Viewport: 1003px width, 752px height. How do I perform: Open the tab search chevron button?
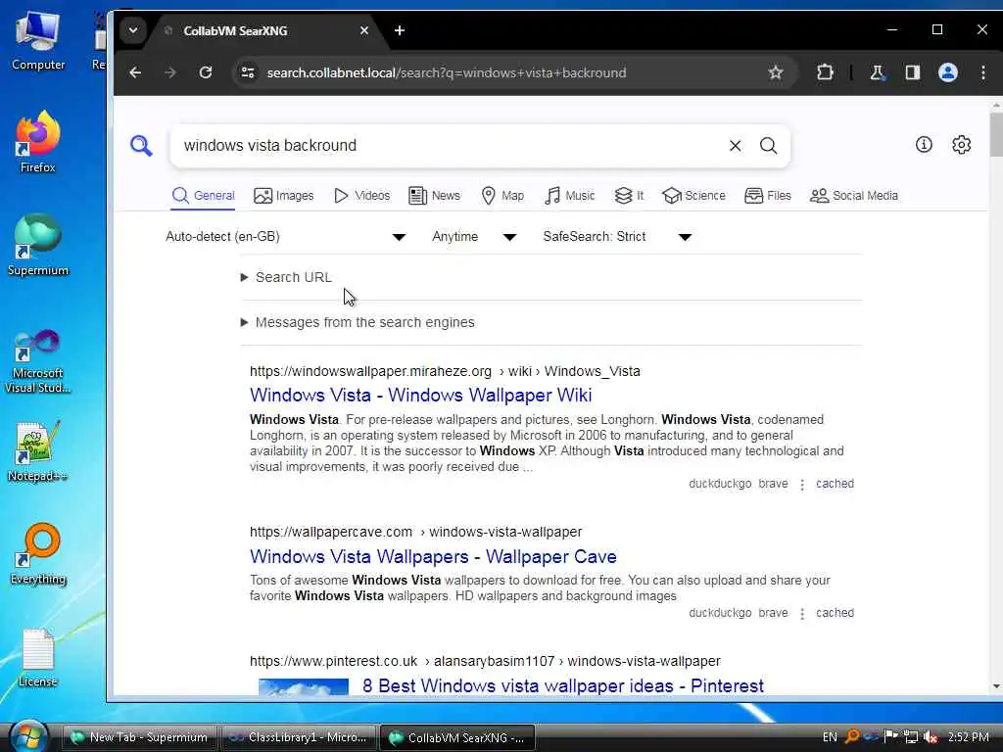(x=133, y=30)
